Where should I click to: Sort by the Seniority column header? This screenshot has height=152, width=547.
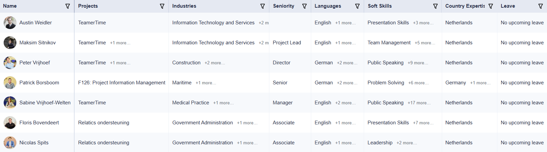pos(283,6)
